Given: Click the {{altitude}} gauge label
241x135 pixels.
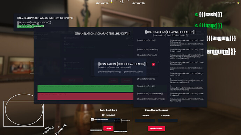Looking at the screenshot, I should (x=61, y=129).
